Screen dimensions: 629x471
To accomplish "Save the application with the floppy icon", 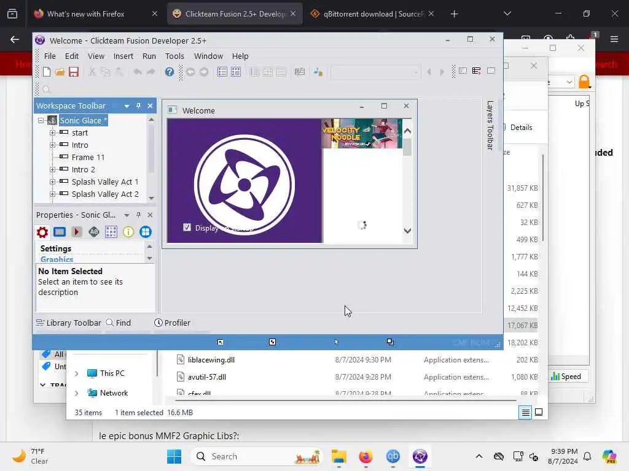I will coord(74,72).
